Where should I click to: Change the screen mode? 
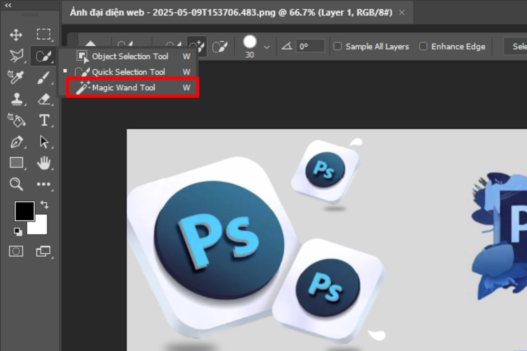44,251
